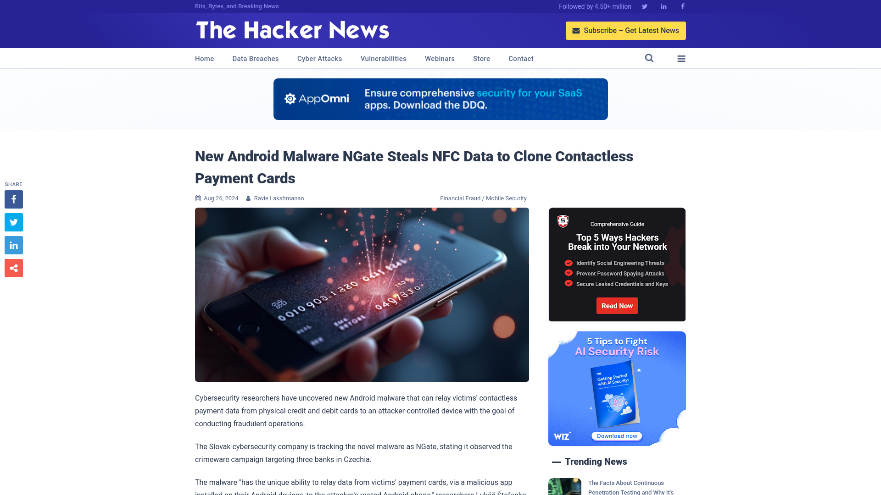This screenshot has height=495, width=881.
Task: Click the Home navigation tab
Action: point(205,58)
